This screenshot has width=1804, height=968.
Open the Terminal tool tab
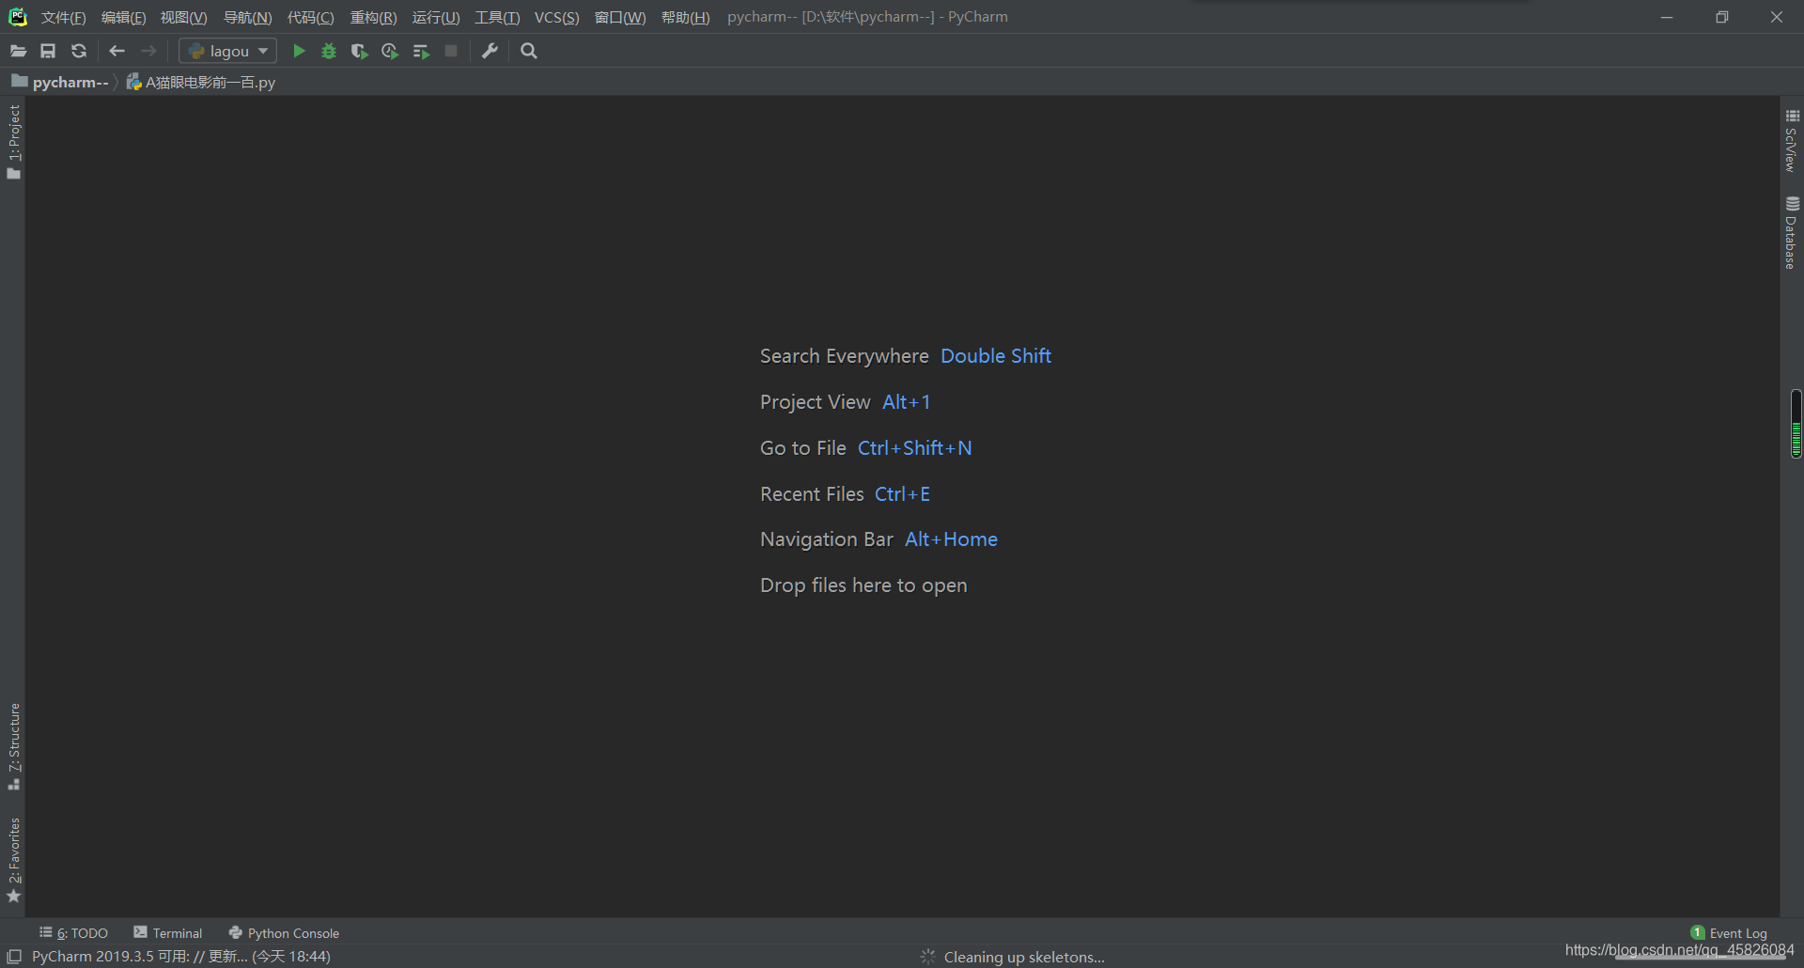(x=168, y=932)
